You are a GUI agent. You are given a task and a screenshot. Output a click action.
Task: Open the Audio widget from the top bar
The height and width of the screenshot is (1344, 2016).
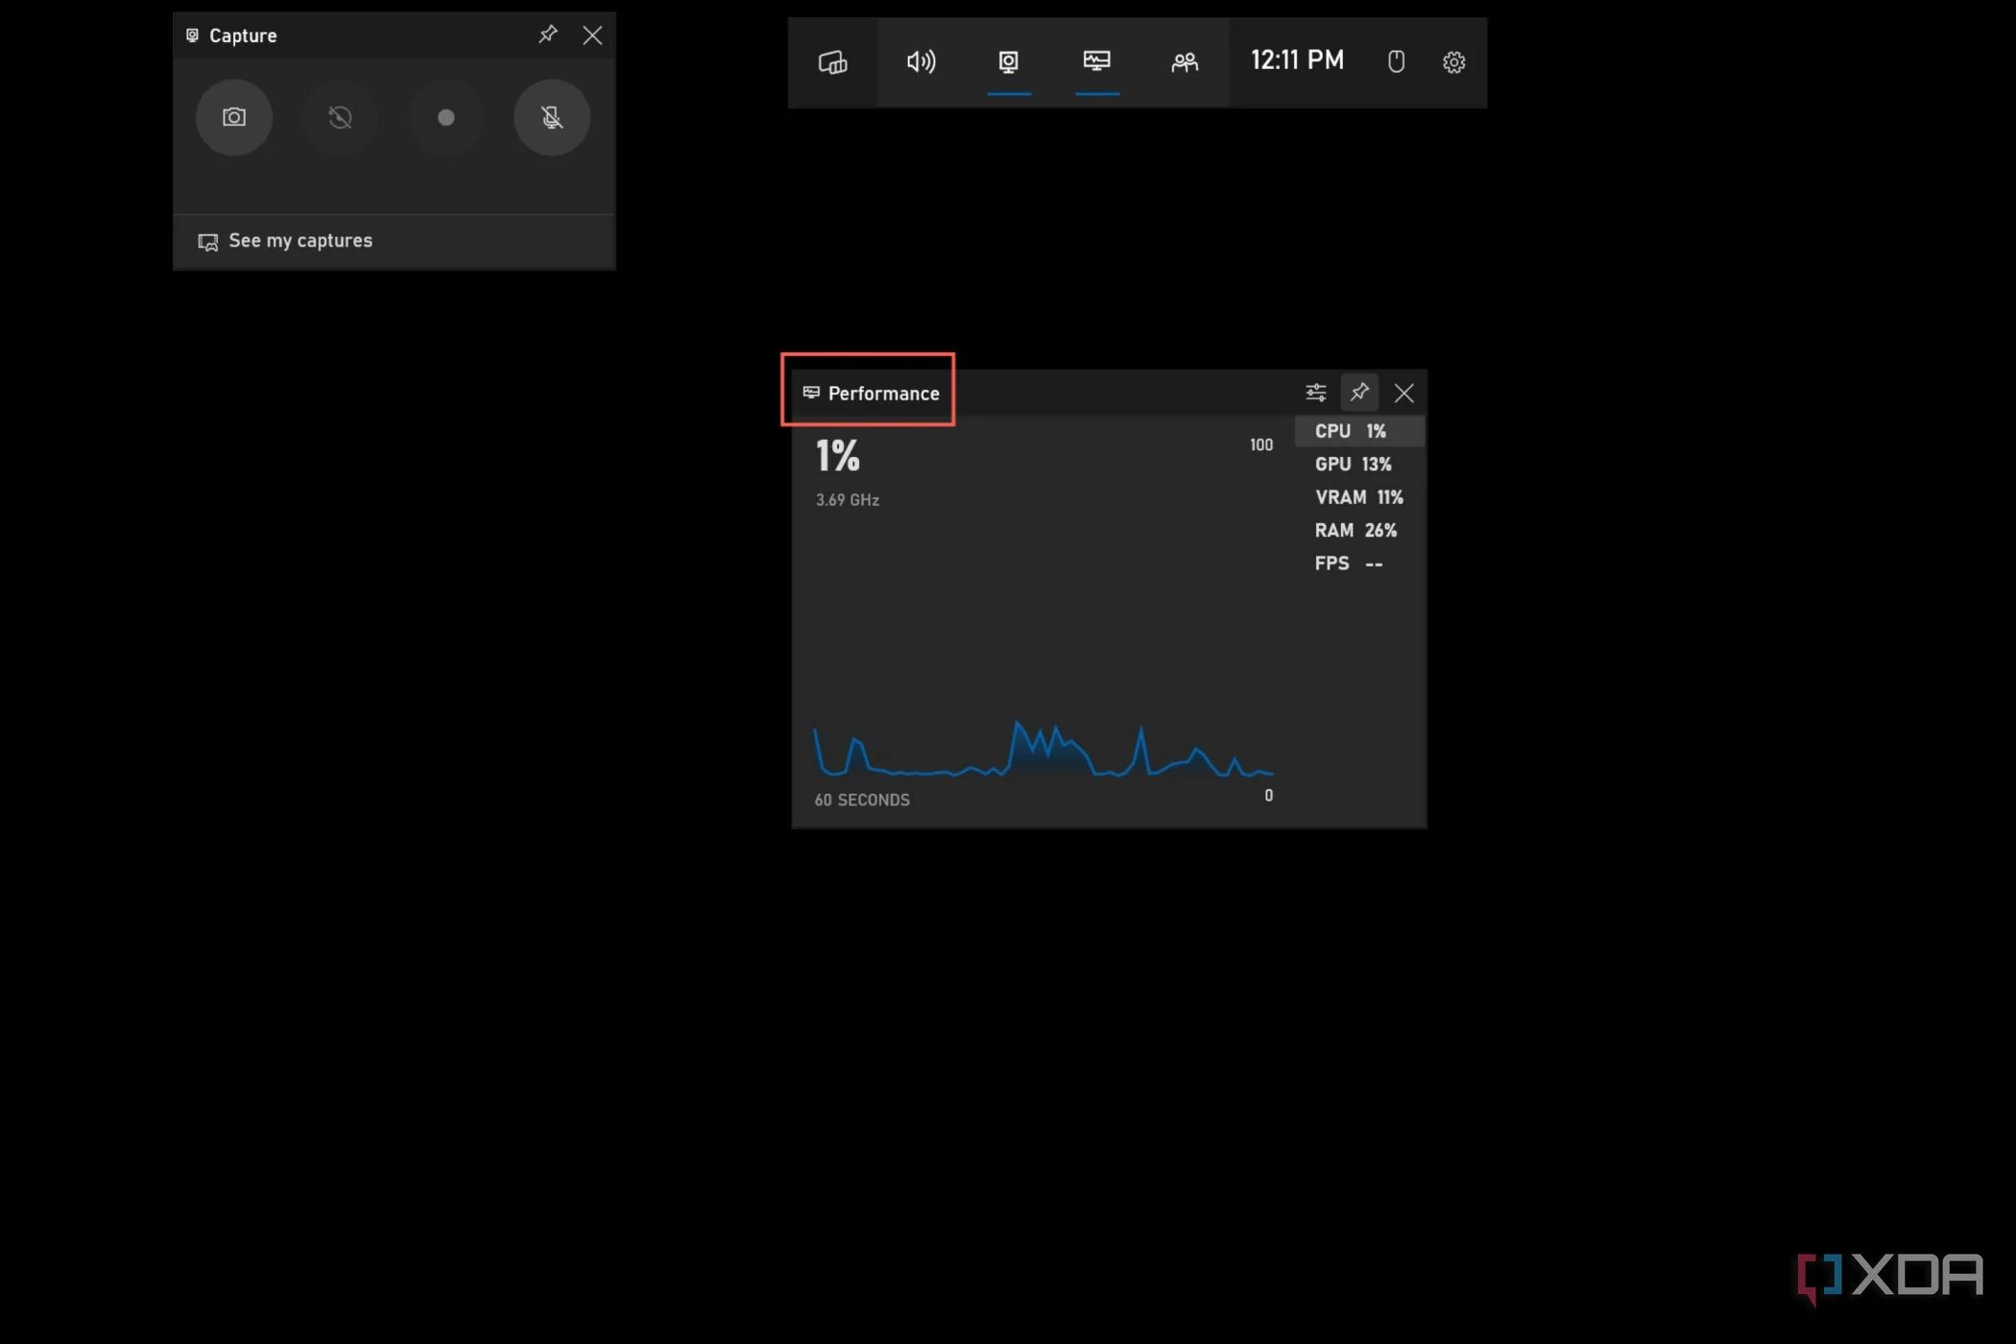point(921,62)
